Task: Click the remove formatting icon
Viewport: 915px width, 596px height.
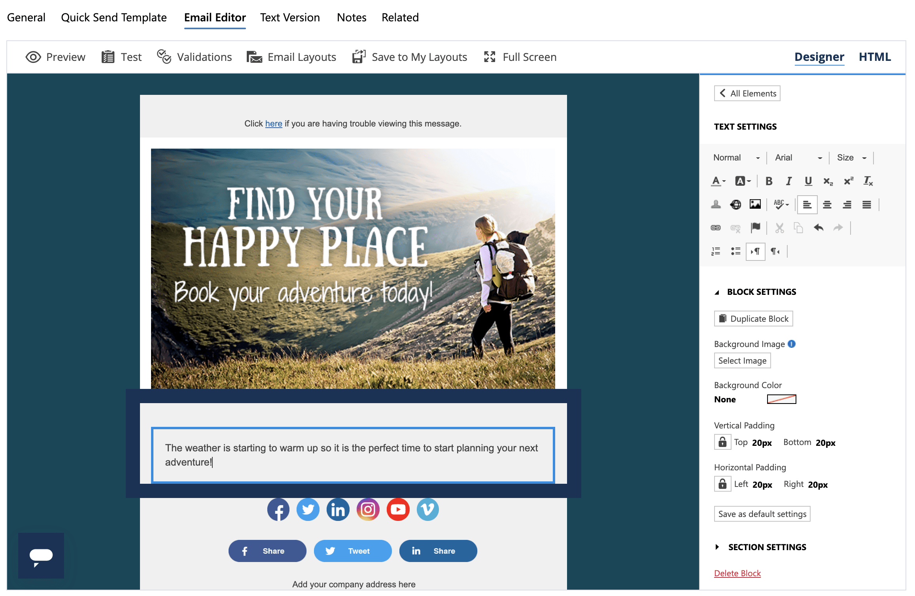Action: click(868, 181)
